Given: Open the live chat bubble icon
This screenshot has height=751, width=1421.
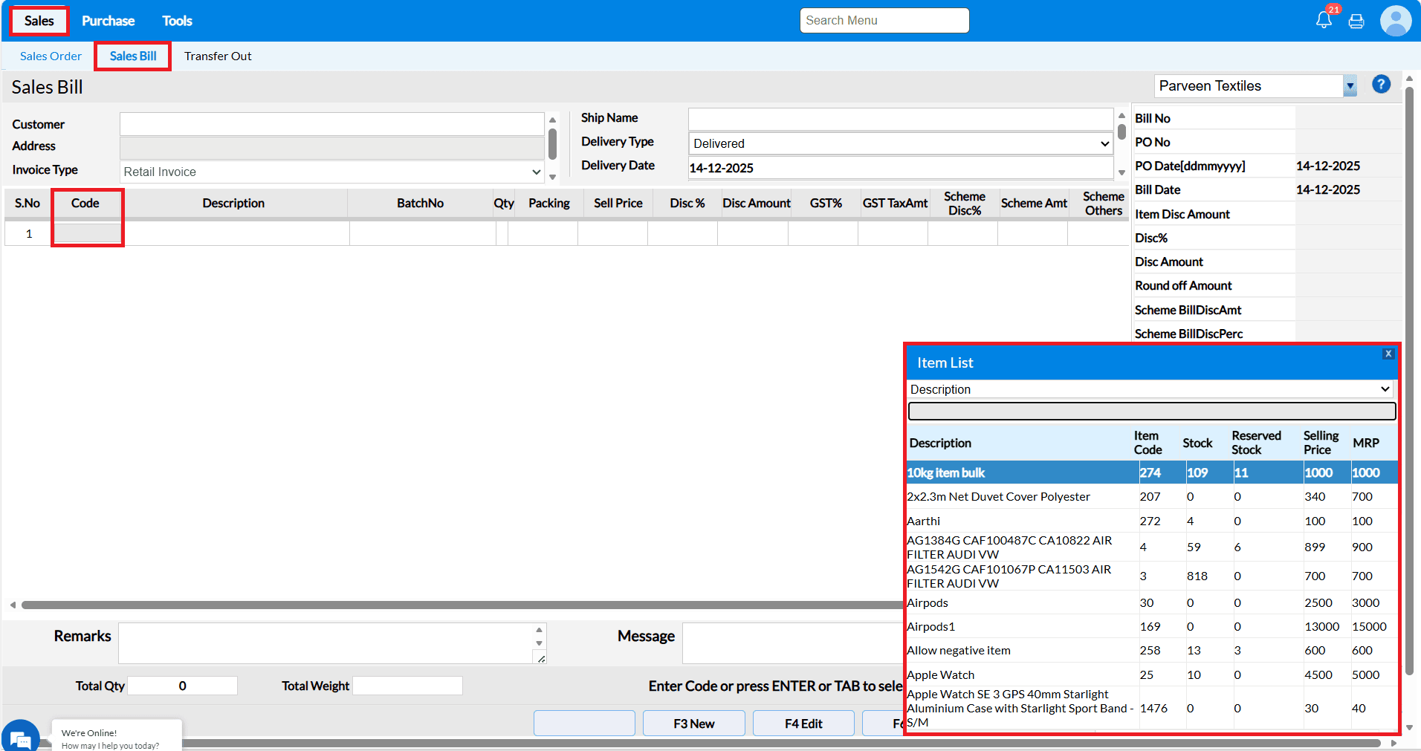Looking at the screenshot, I should (x=20, y=738).
